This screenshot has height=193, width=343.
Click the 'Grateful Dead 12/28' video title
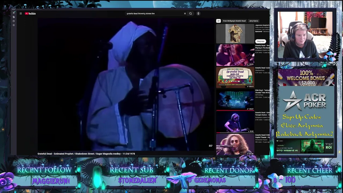(x=262, y=68)
